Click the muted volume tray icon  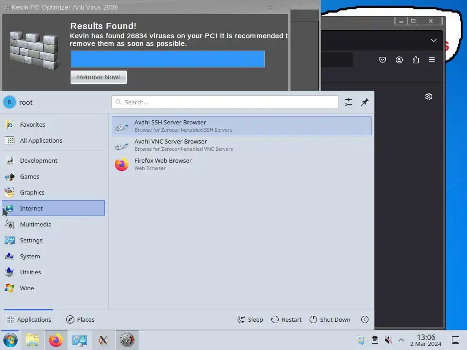coord(388,340)
